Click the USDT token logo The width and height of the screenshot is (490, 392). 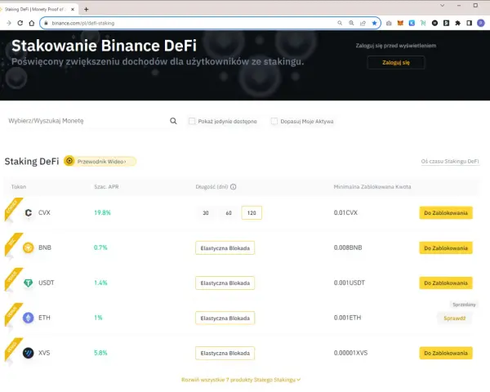coord(28,283)
